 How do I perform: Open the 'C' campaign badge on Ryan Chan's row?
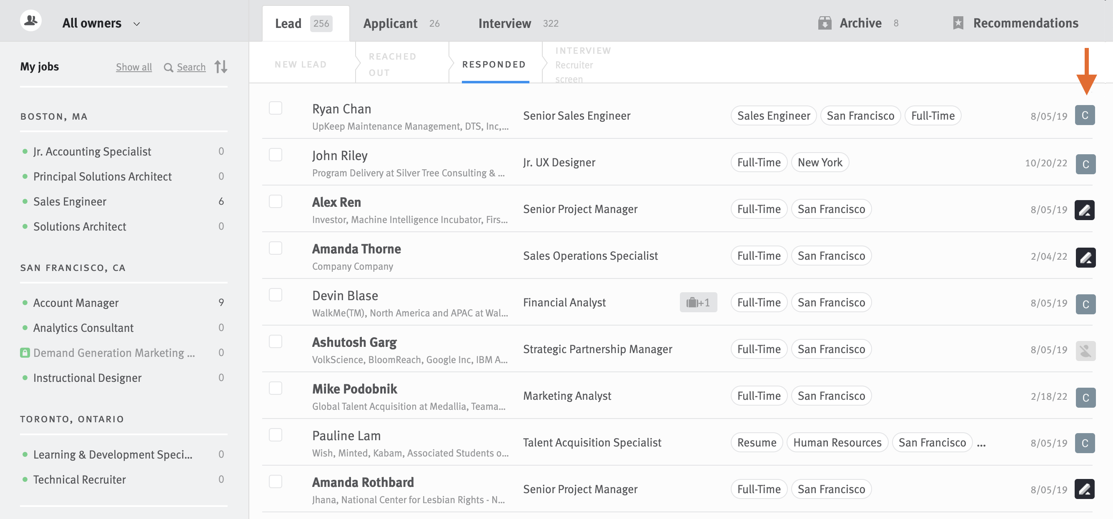pyautogui.click(x=1085, y=115)
